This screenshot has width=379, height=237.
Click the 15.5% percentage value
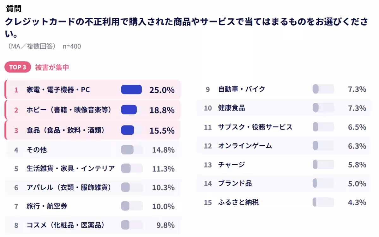click(162, 131)
